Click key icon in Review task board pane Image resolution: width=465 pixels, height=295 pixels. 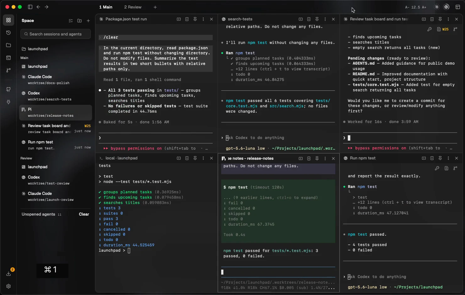point(429,29)
